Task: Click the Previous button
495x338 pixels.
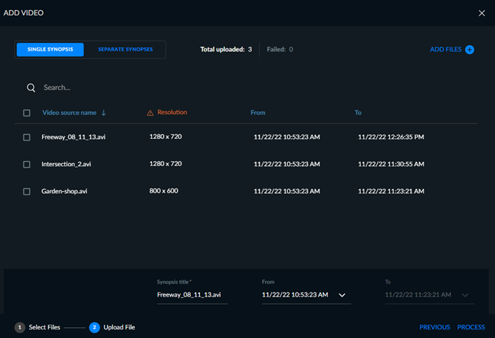Action: [x=435, y=327]
